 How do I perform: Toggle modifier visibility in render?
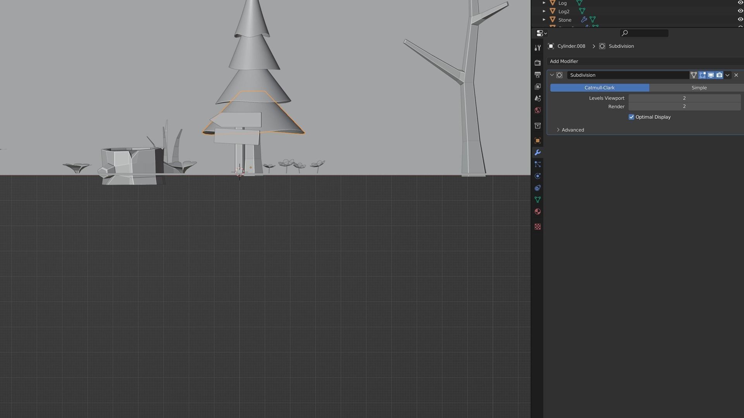pos(719,75)
